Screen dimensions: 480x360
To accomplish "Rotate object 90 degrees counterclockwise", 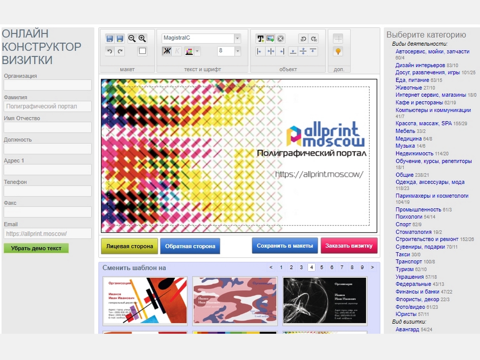I will coord(303,38).
